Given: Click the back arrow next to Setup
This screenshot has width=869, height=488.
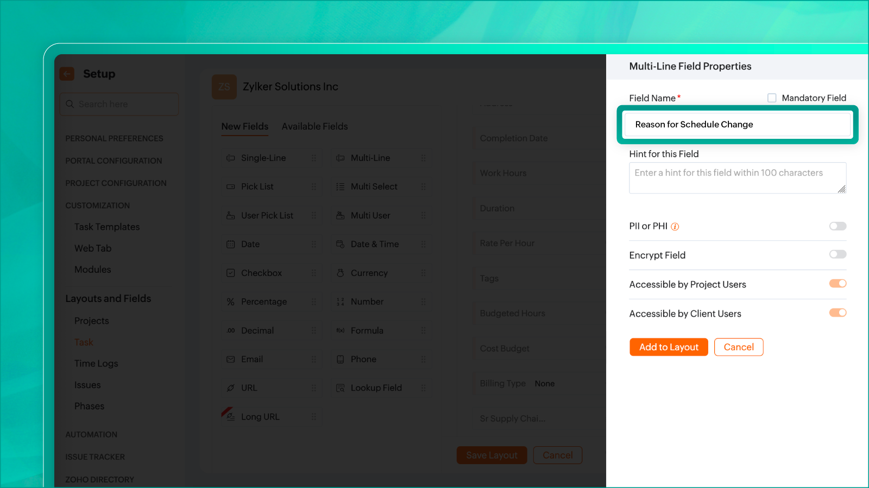Looking at the screenshot, I should pos(66,74).
